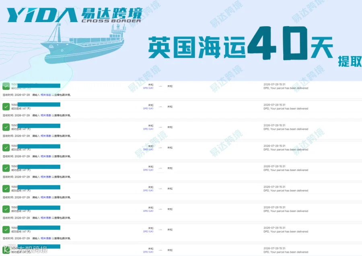Screen dimensions: 362x256
Task: Open DPD (UK) carrier link in first row
Action: click(148, 88)
